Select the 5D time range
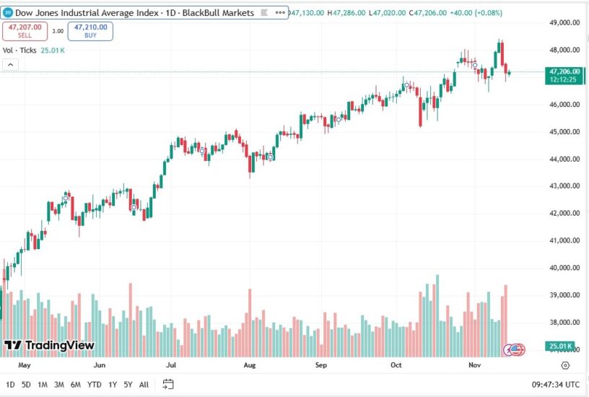 (26, 384)
